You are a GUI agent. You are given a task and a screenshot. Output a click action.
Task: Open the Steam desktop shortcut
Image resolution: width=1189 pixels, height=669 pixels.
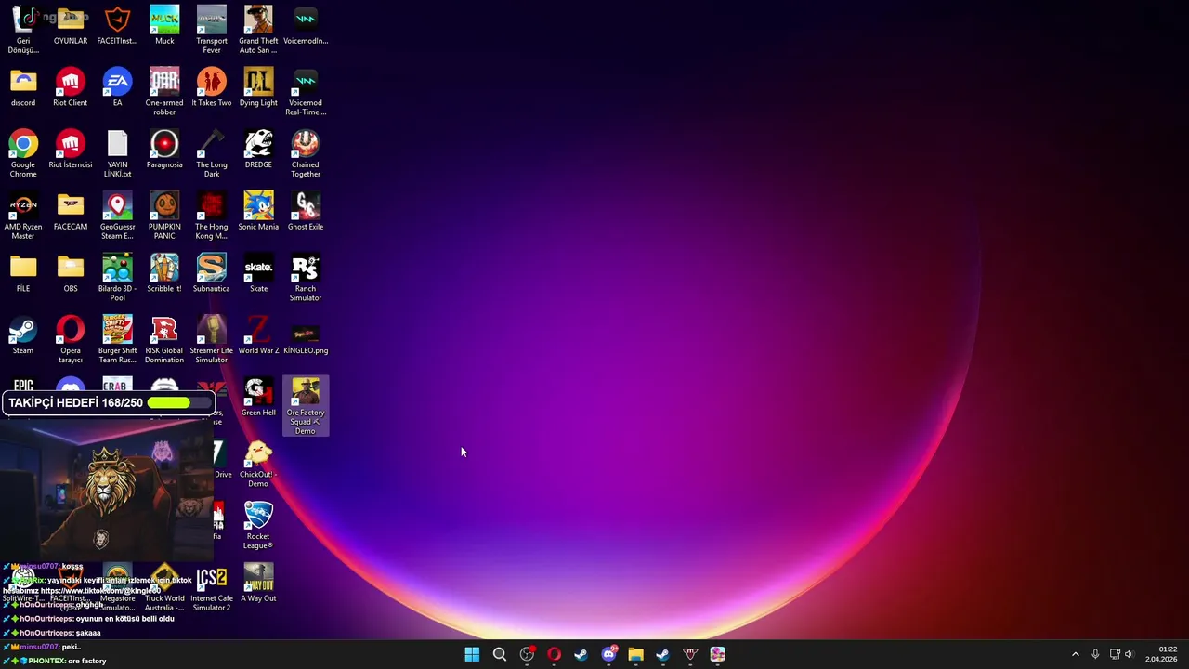(x=23, y=336)
